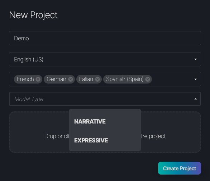Click the Create Project button
Screen dimensions: 210x181
pos(180,168)
